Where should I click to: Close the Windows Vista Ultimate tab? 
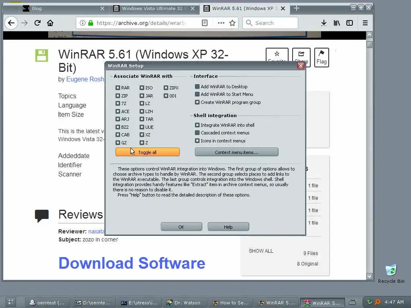pyautogui.click(x=193, y=8)
